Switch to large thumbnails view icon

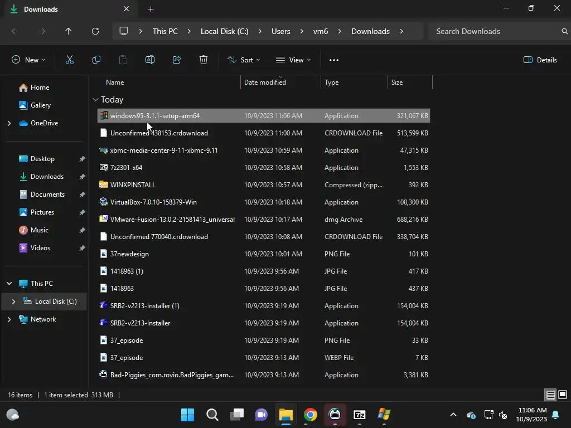click(563, 395)
